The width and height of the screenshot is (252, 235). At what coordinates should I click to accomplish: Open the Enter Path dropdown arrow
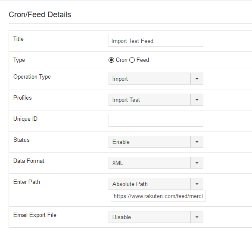[197, 184]
